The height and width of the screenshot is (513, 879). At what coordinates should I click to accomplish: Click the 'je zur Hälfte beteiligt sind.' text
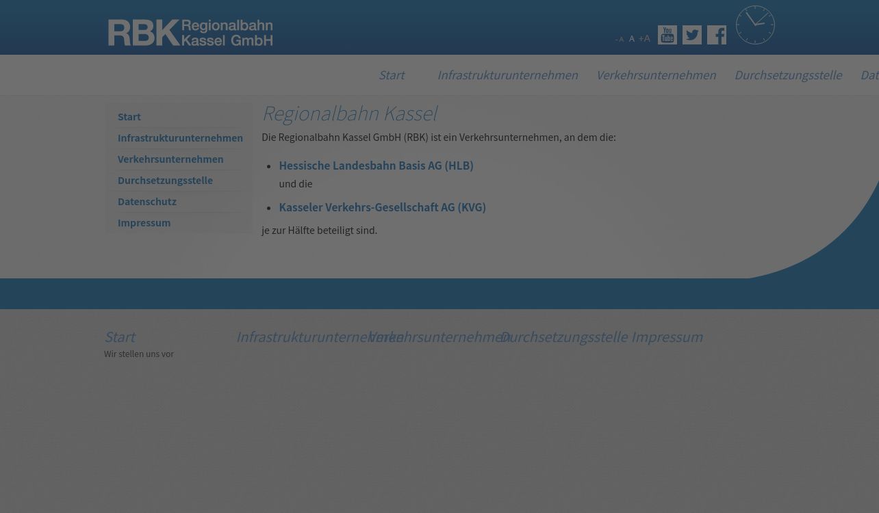(319, 230)
